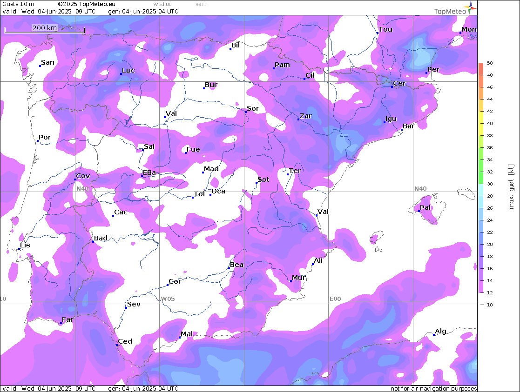This screenshot has width=520, height=392.
Task: Select the "Zar" city label
Action: point(306,116)
